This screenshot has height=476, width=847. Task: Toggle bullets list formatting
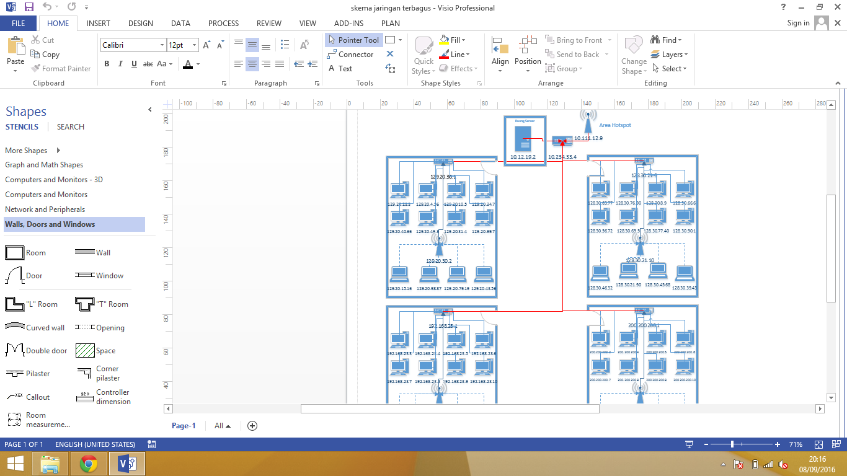point(285,45)
